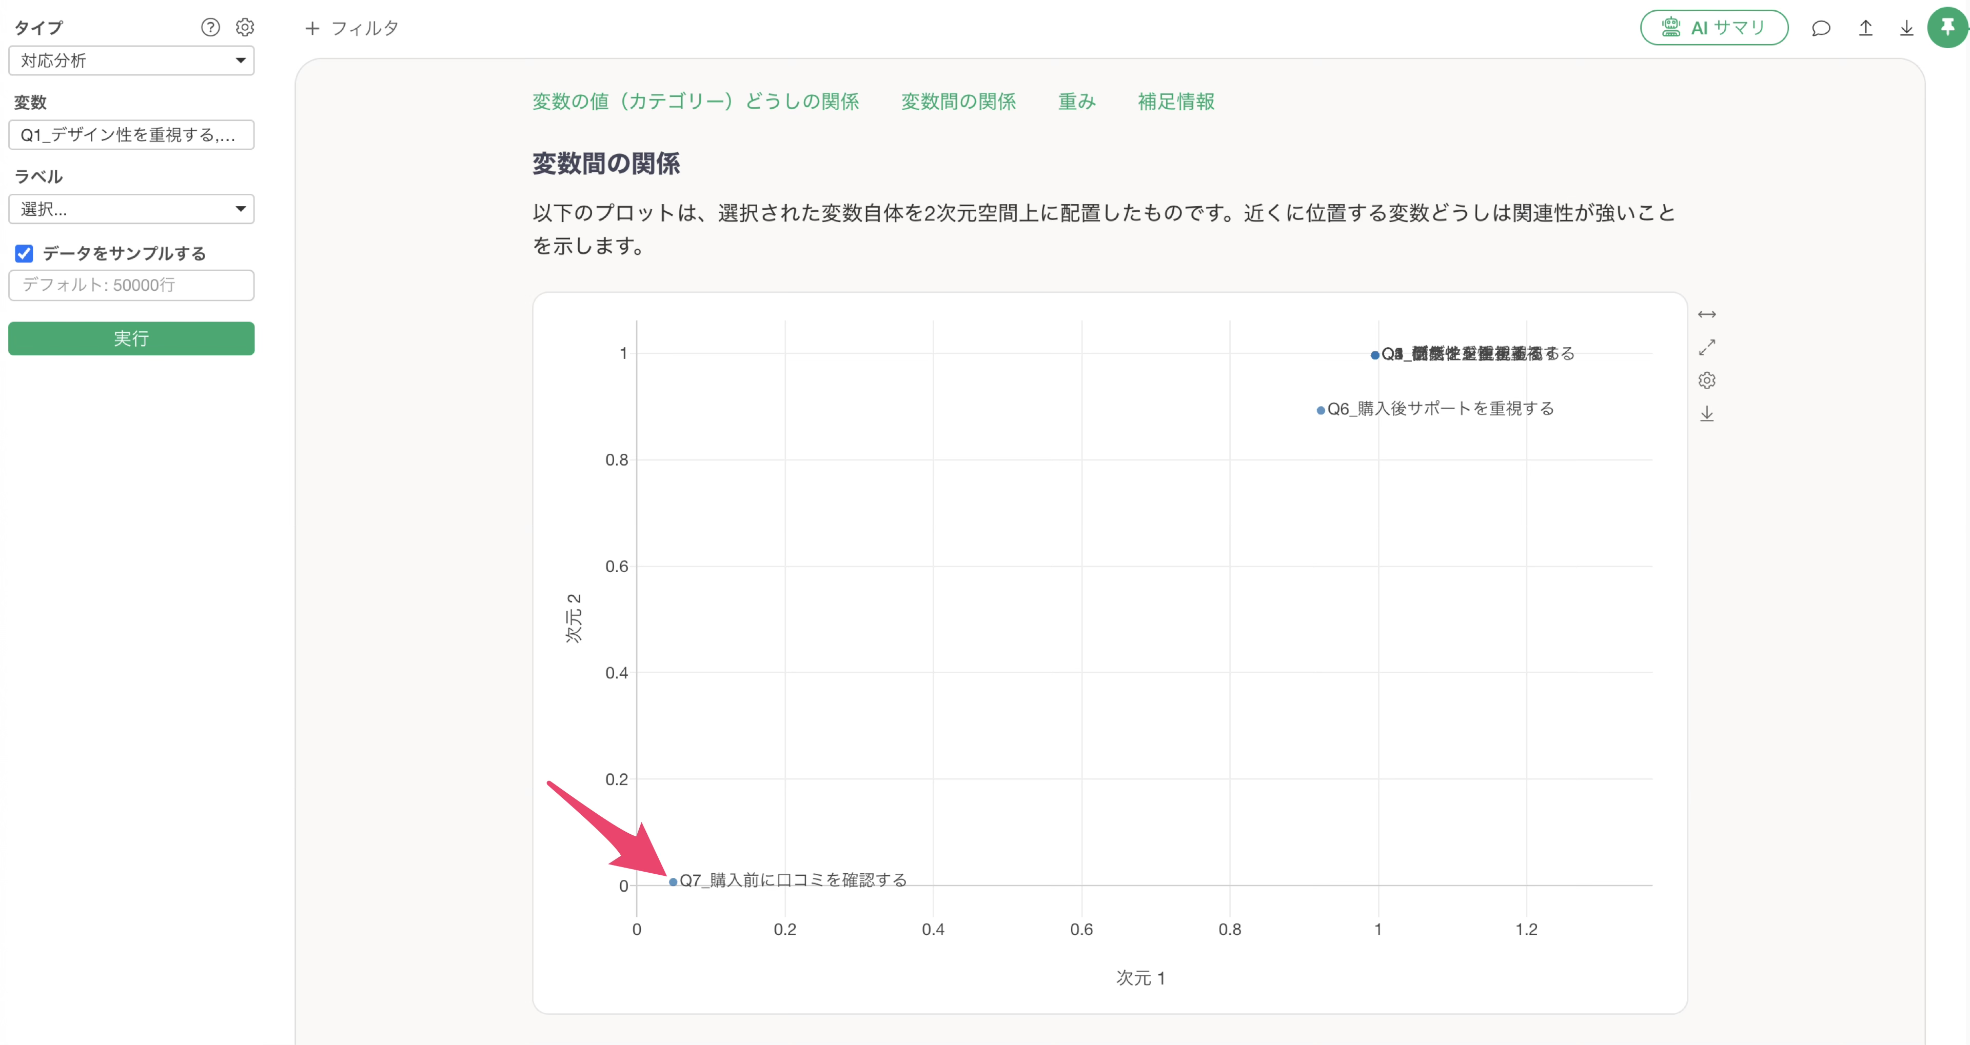
Task: Switch to the 重み tab
Action: 1077,102
